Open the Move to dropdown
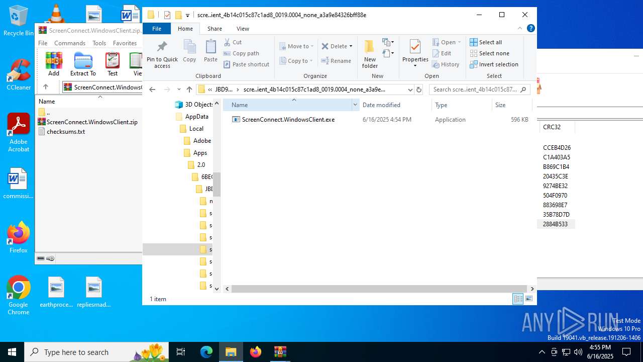The width and height of the screenshot is (643, 362). click(296, 46)
